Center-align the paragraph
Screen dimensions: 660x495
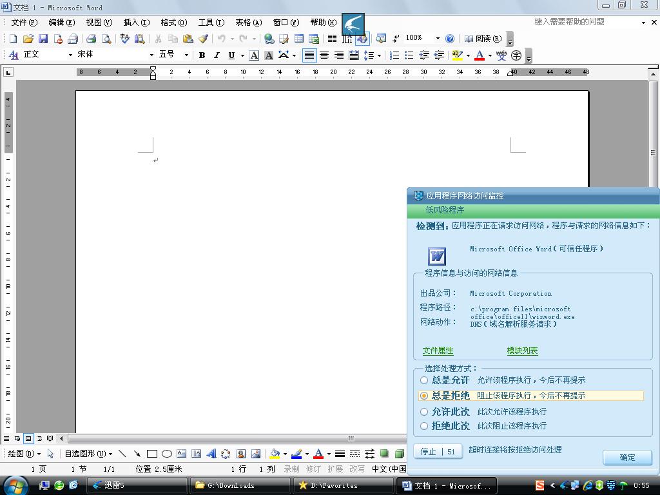click(324, 55)
